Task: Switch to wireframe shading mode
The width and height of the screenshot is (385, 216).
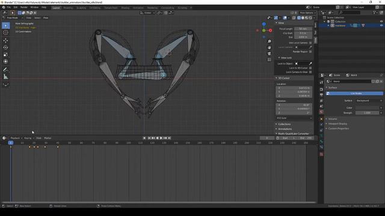Action: 299,17
